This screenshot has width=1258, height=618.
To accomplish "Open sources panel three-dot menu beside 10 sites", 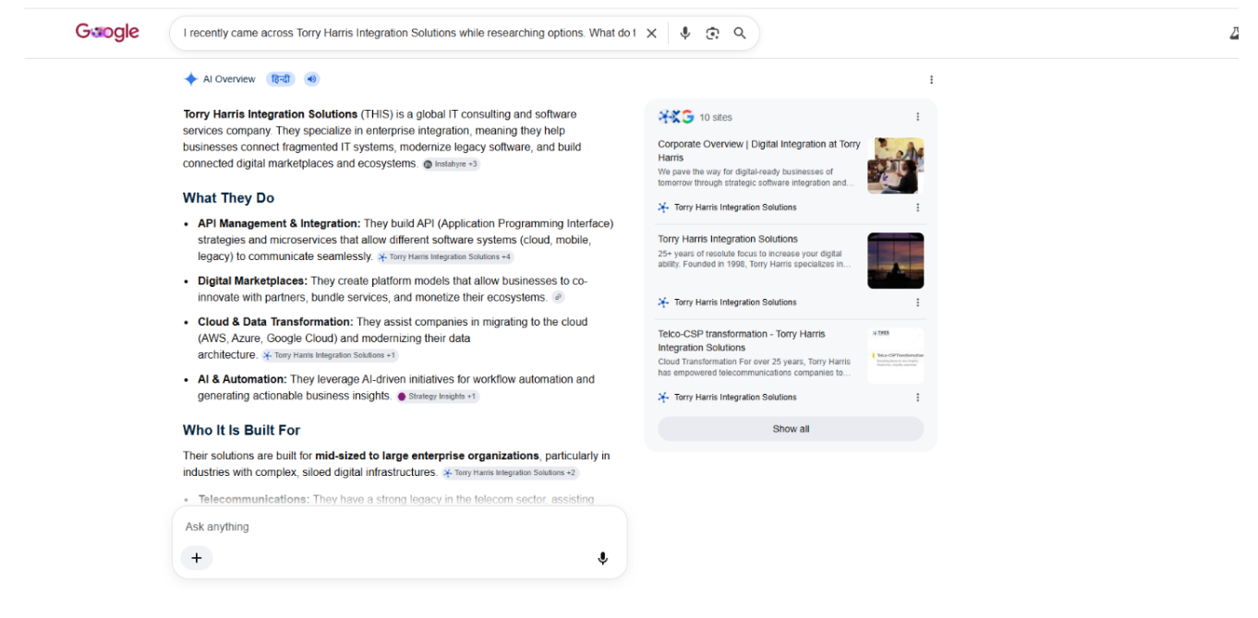I will tap(917, 117).
